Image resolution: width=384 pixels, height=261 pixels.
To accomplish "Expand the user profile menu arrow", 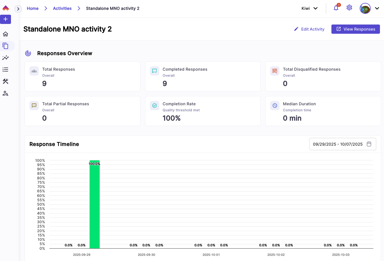I will coord(377,8).
